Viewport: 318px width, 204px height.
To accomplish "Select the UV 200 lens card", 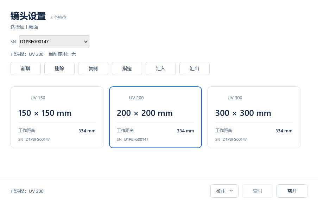I will click(155, 117).
